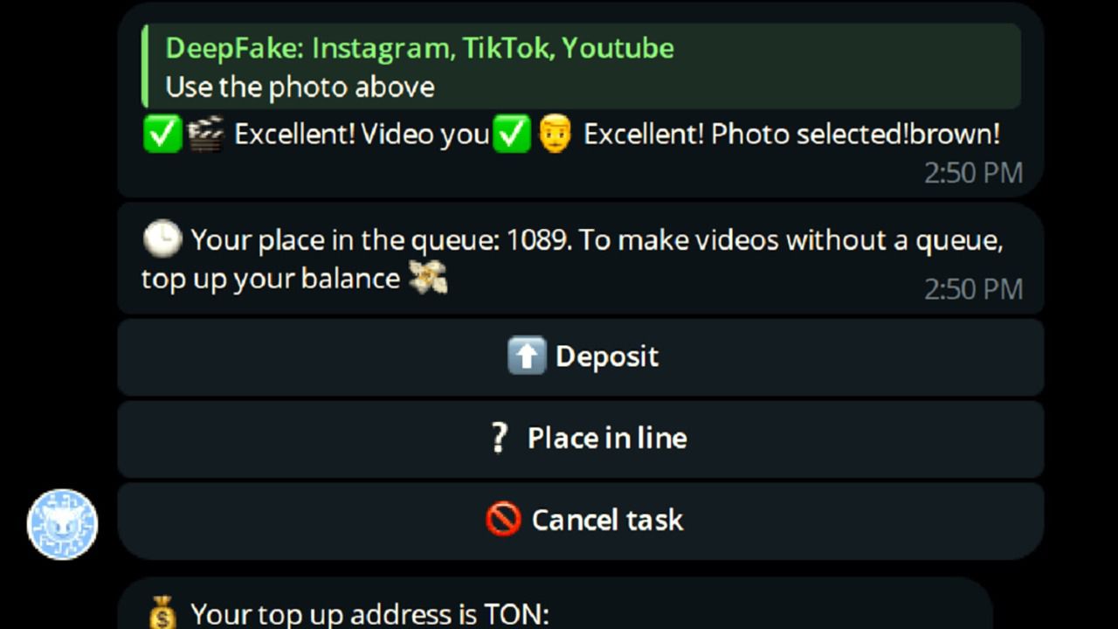Click the 2:50 PM timestamp of the Excellent message
Viewport: 1118px width, 629px height.
point(973,173)
